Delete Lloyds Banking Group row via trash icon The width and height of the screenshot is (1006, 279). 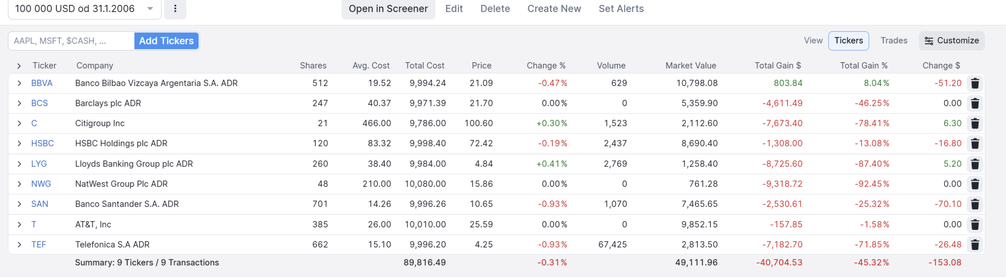(975, 164)
